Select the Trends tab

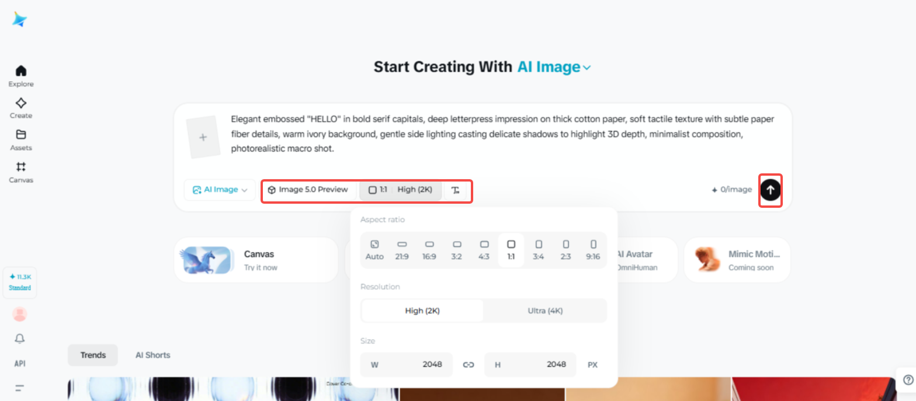[93, 355]
